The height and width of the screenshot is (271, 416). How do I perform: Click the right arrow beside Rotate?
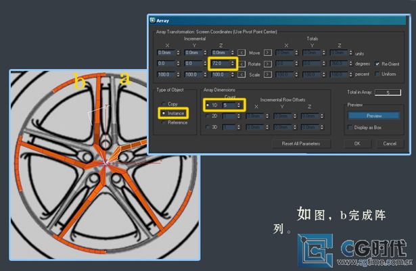267,64
